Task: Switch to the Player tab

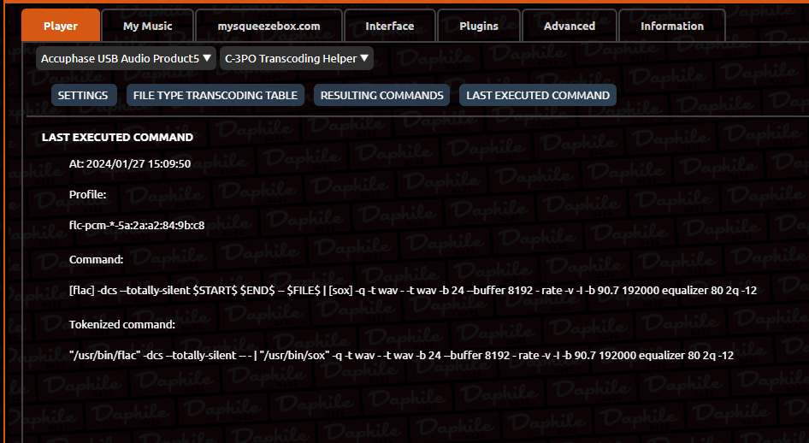Action: 61,26
